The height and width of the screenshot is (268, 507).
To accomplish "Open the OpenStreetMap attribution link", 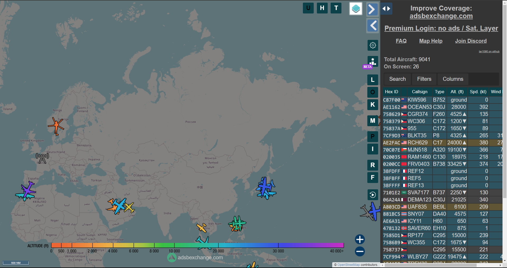I will (349, 265).
